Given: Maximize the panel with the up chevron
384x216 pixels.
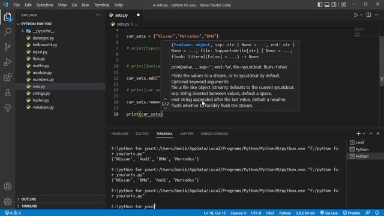Looking at the screenshot, I should [x=371, y=133].
